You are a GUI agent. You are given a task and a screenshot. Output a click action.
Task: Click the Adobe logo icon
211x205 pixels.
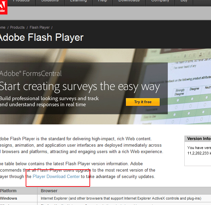pos(3,7)
